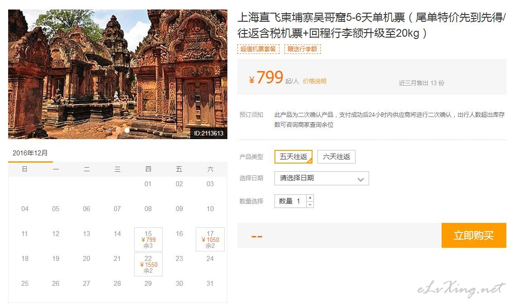
Task: Click calendar date 27
Action: (87, 284)
